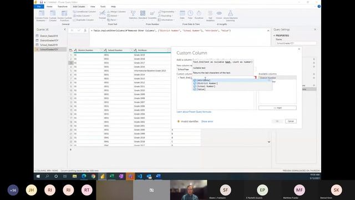This screenshot has height=200, width=355.
Task: Open the Extract dropdown
Action: (x=113, y=16)
